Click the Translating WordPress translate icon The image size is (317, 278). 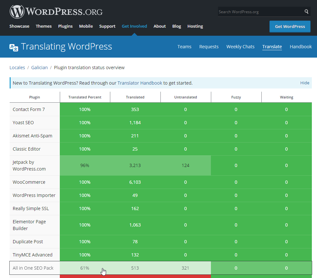pyautogui.click(x=14, y=48)
